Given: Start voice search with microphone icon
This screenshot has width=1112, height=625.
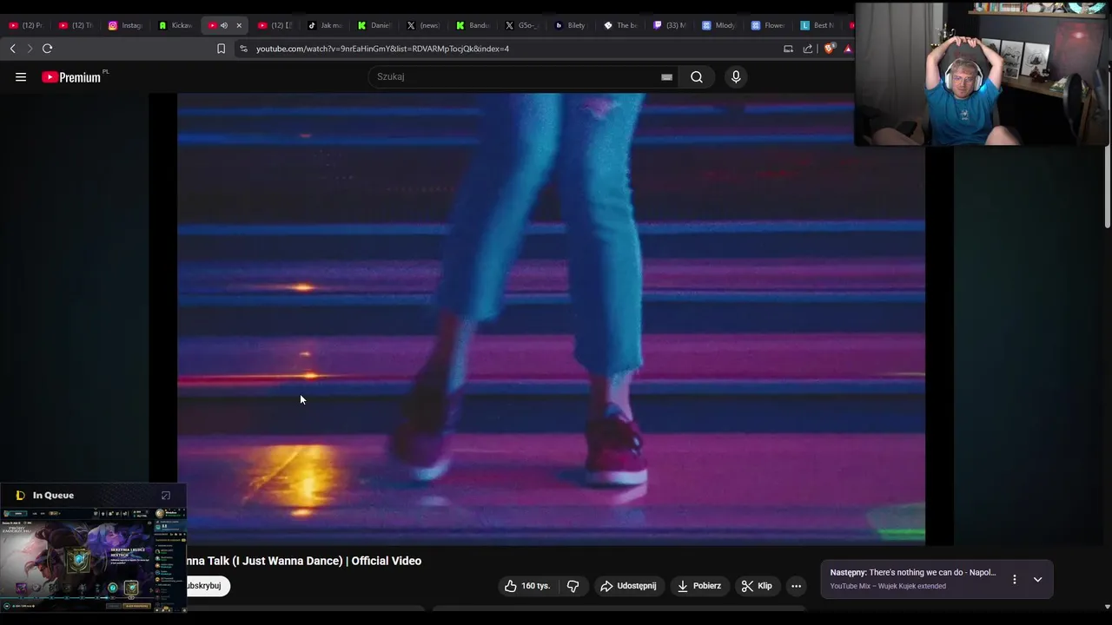Looking at the screenshot, I should point(736,77).
